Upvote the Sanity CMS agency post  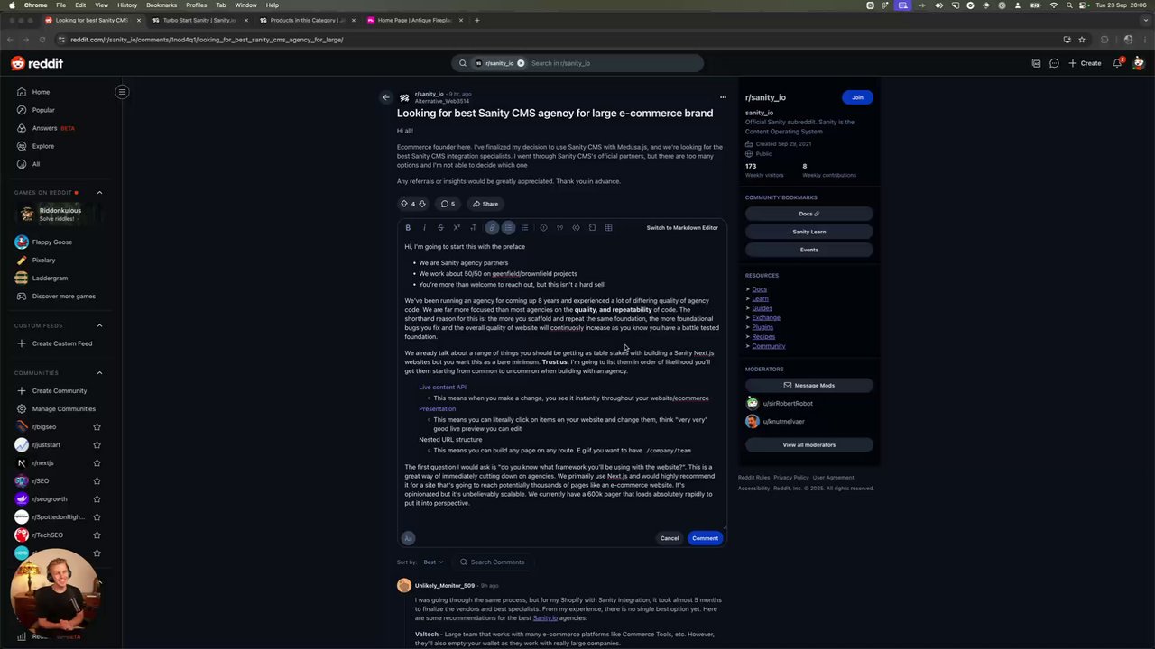point(404,204)
